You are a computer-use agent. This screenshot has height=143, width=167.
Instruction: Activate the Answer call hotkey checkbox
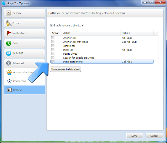pos(53,38)
